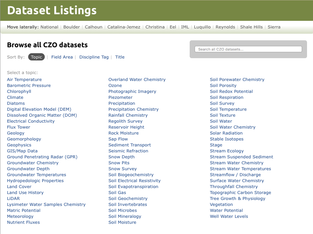Open Ground Penetrating Radar (GPR) datasets
The image size is (313, 234).
point(42,157)
